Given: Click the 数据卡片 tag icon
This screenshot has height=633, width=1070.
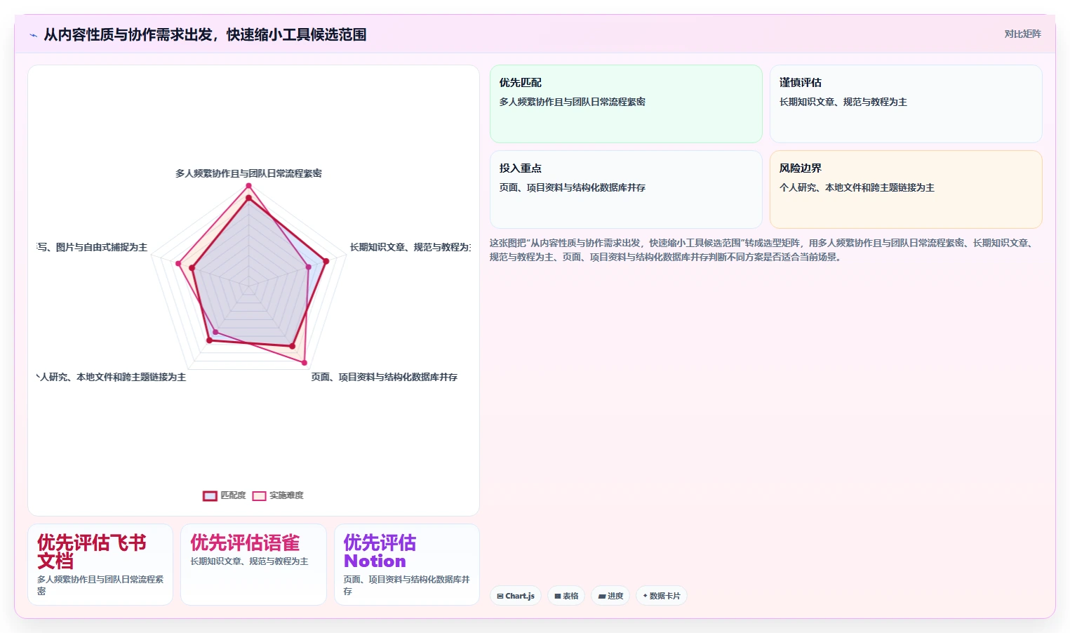Looking at the screenshot, I should 645,596.
